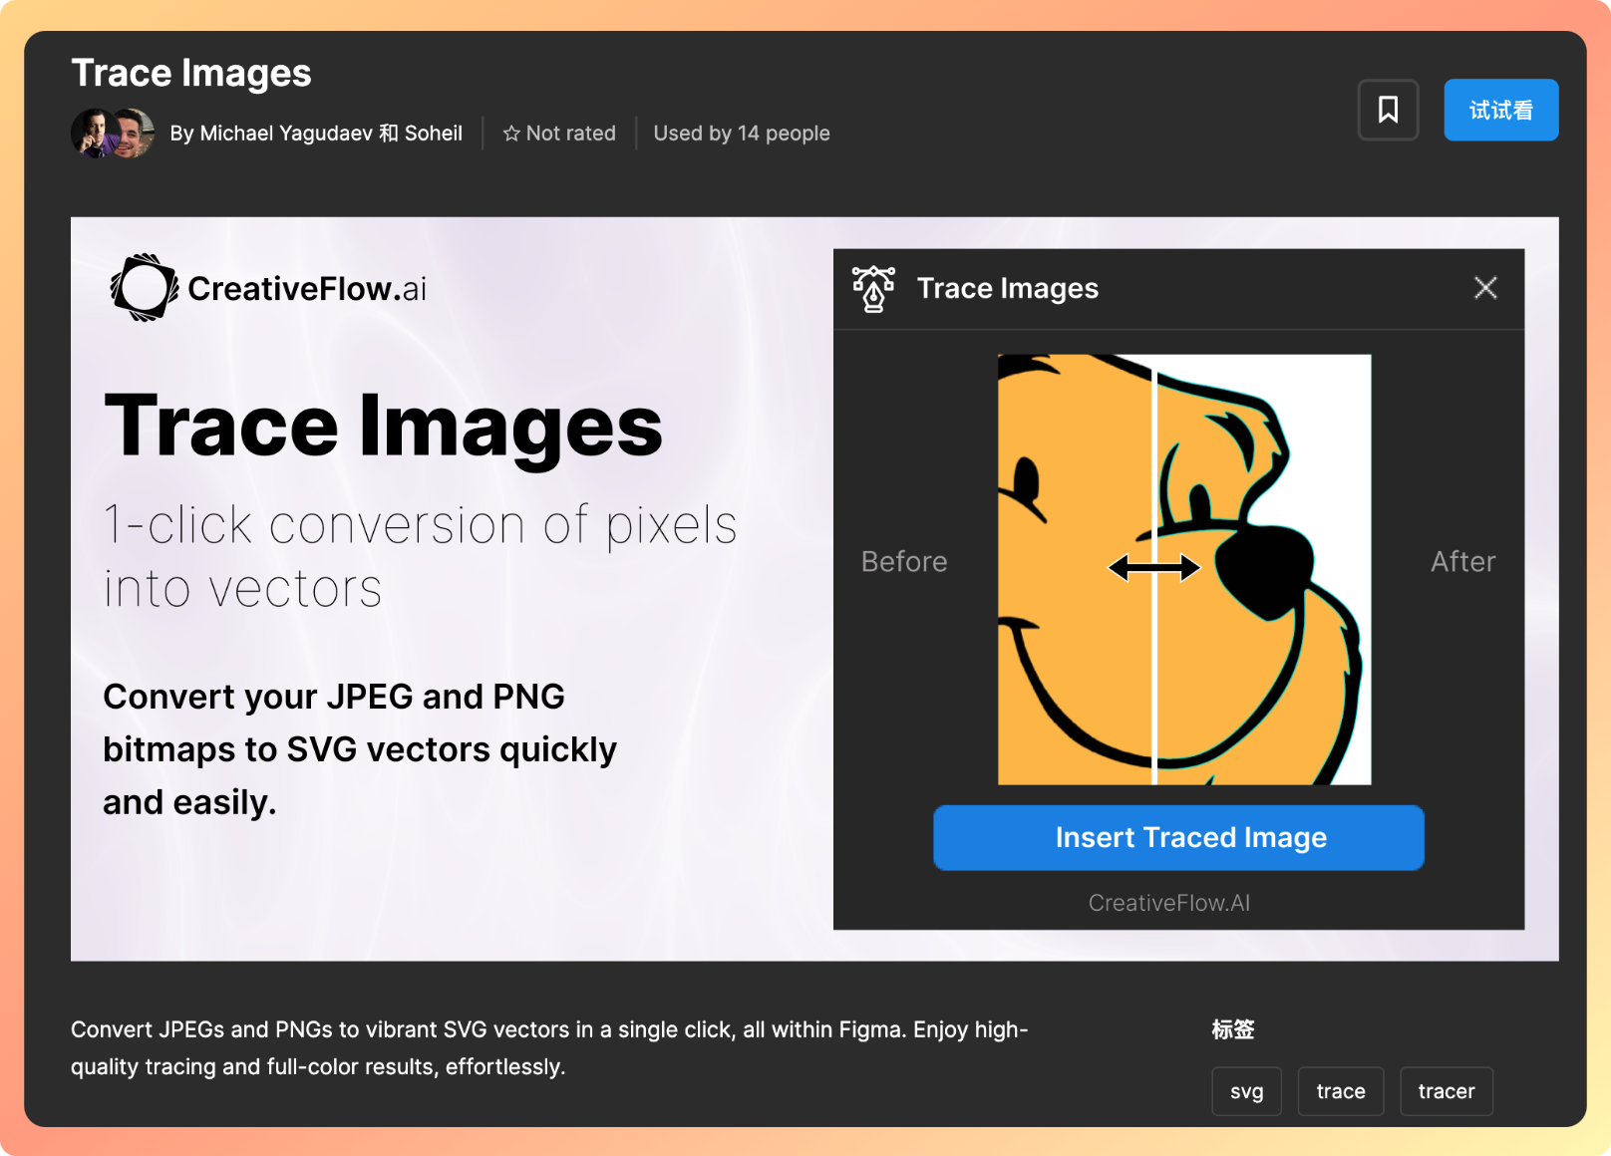Click the bear preview image
Viewport: 1611px width, 1156px height.
click(x=1184, y=569)
